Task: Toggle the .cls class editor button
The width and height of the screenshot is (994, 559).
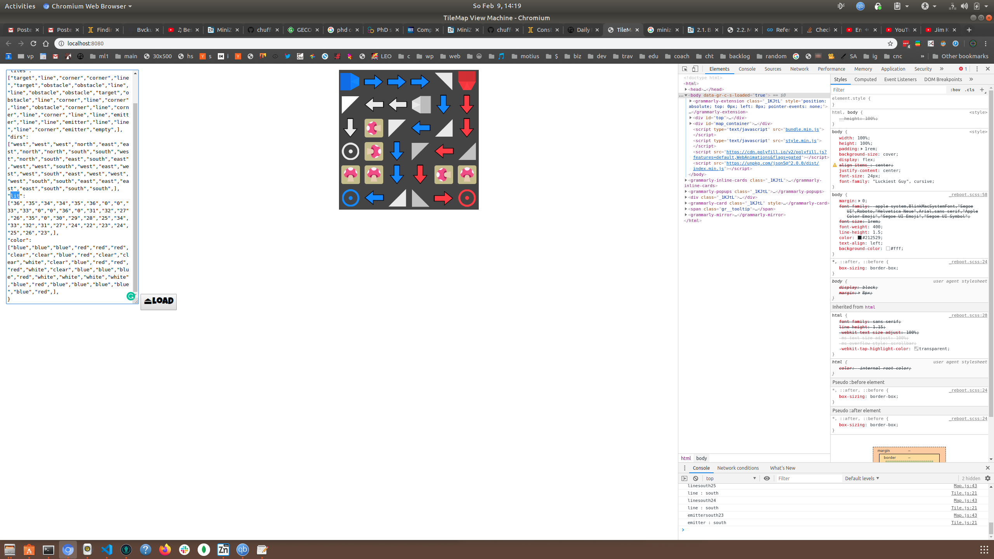Action: pyautogui.click(x=970, y=90)
